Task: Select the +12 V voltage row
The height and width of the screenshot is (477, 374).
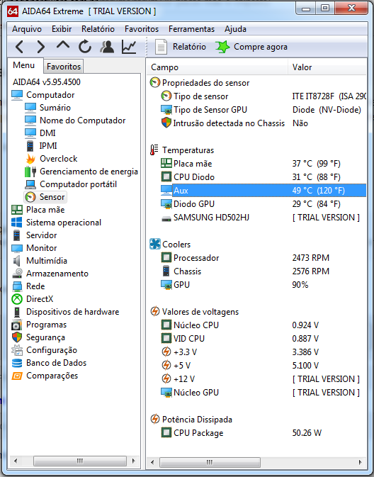Action: (x=263, y=379)
